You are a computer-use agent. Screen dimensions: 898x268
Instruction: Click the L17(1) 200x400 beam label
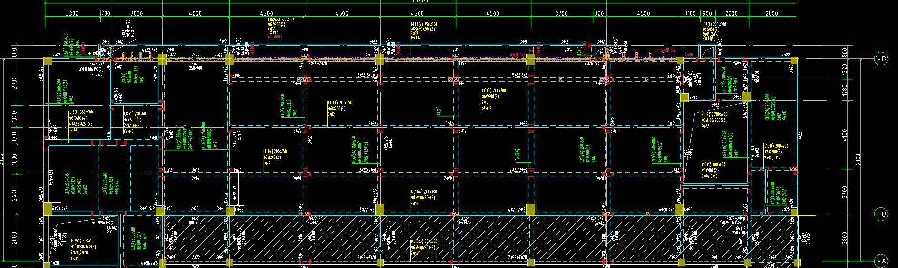(714, 24)
